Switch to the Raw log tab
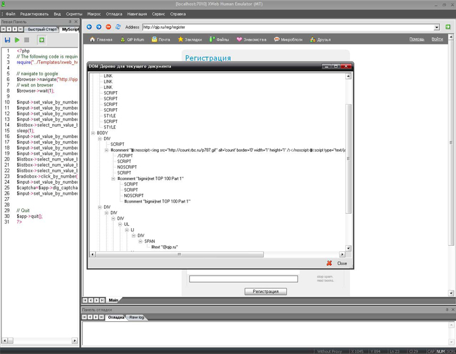 pyautogui.click(x=136, y=318)
